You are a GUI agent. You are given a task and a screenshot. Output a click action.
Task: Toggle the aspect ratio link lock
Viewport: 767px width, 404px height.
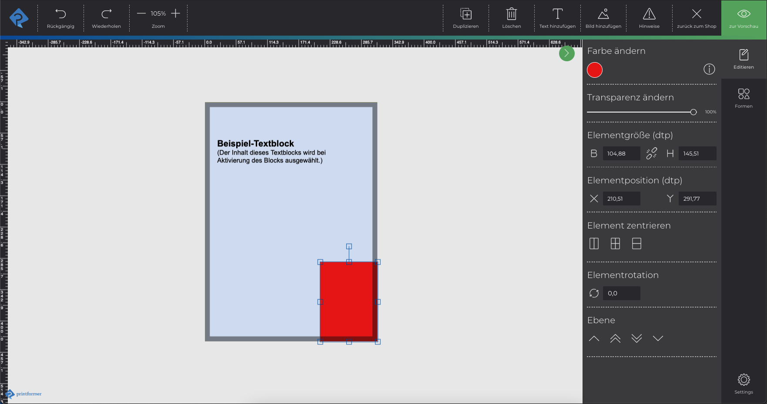(x=651, y=153)
